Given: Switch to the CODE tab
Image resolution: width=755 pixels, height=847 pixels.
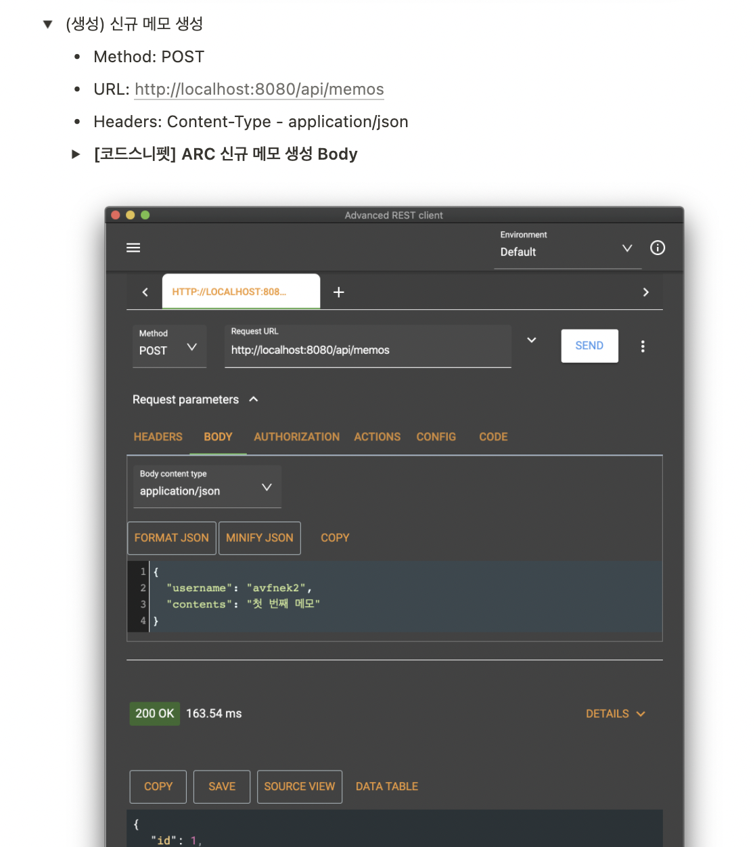Looking at the screenshot, I should click(x=493, y=437).
